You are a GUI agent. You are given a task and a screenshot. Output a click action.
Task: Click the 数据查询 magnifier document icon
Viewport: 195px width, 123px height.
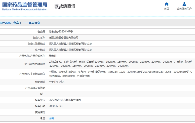pos(57,6)
